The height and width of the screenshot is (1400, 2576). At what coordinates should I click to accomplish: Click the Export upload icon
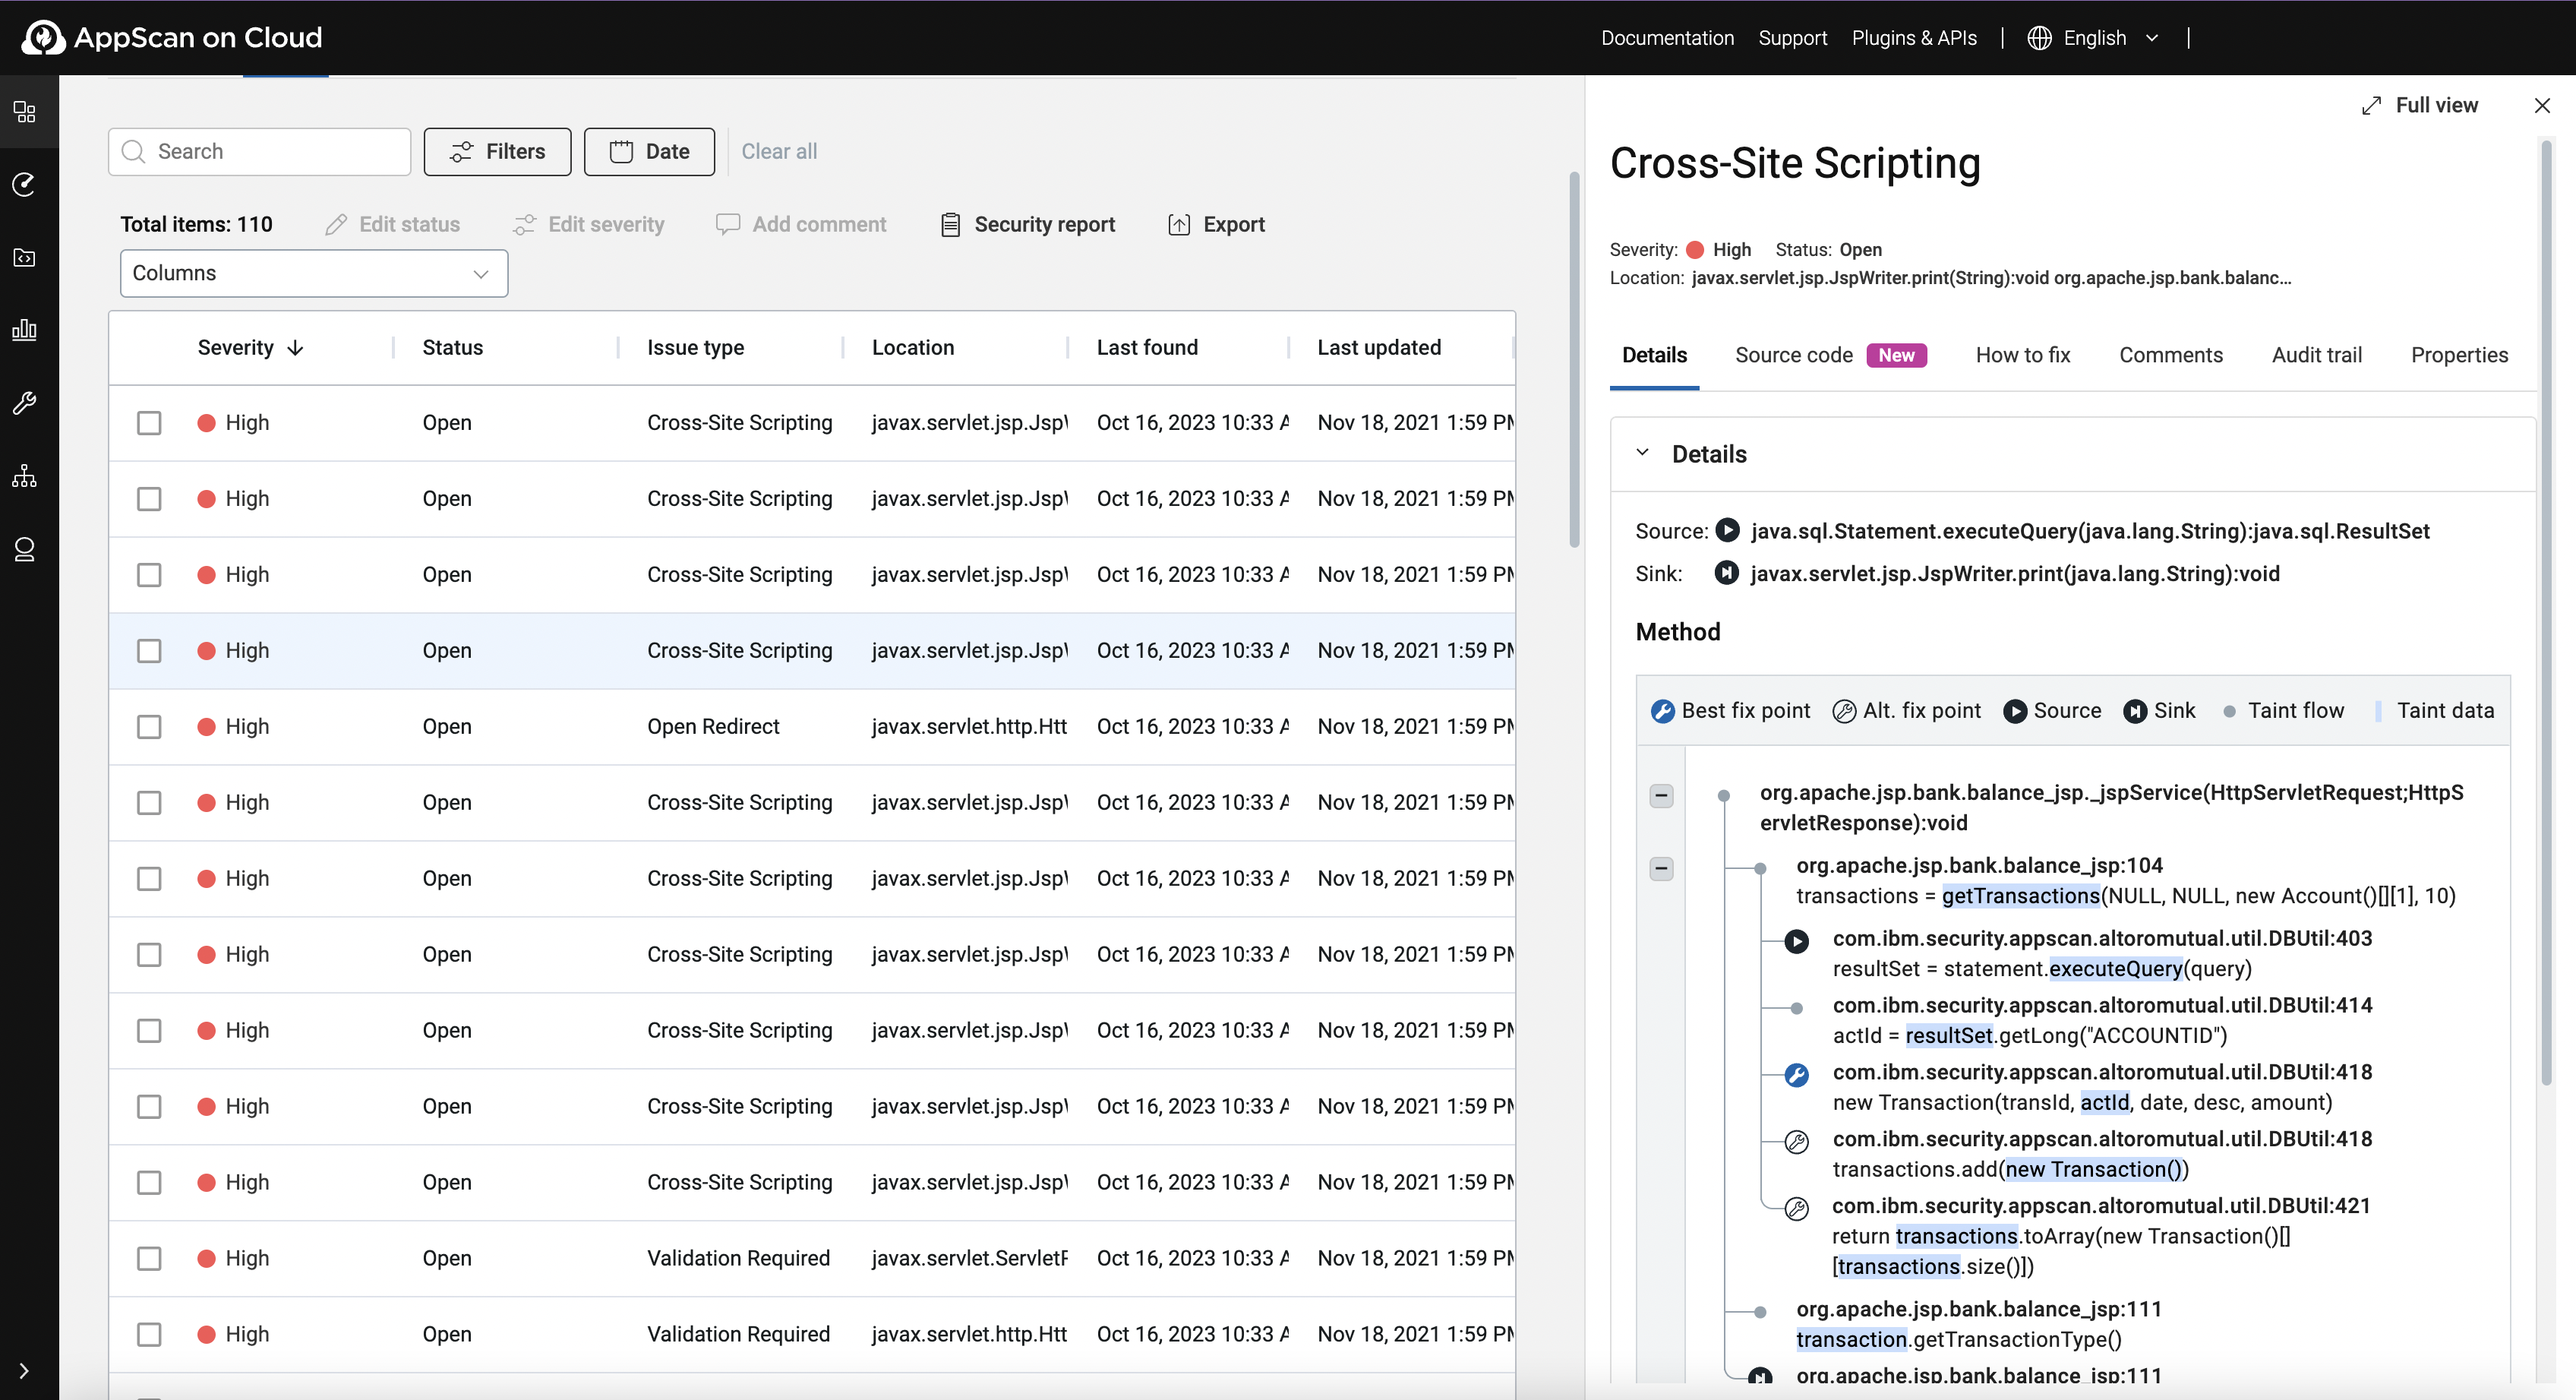(x=1179, y=225)
